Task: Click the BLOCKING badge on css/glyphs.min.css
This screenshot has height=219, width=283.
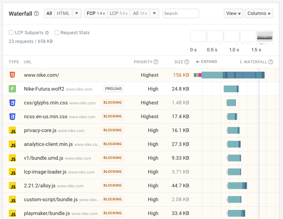Action: [x=113, y=103]
